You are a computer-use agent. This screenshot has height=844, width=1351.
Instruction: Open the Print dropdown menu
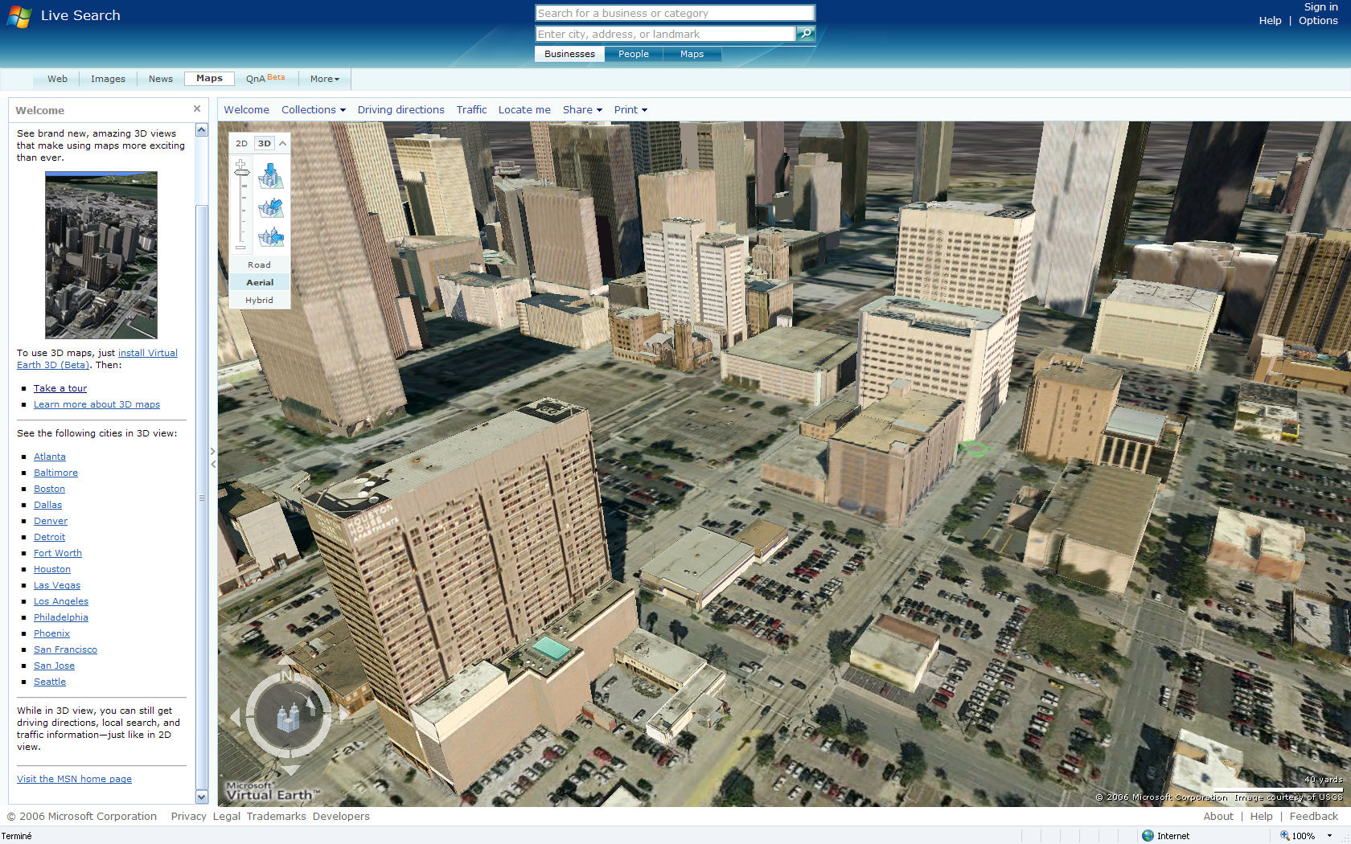[x=630, y=109]
